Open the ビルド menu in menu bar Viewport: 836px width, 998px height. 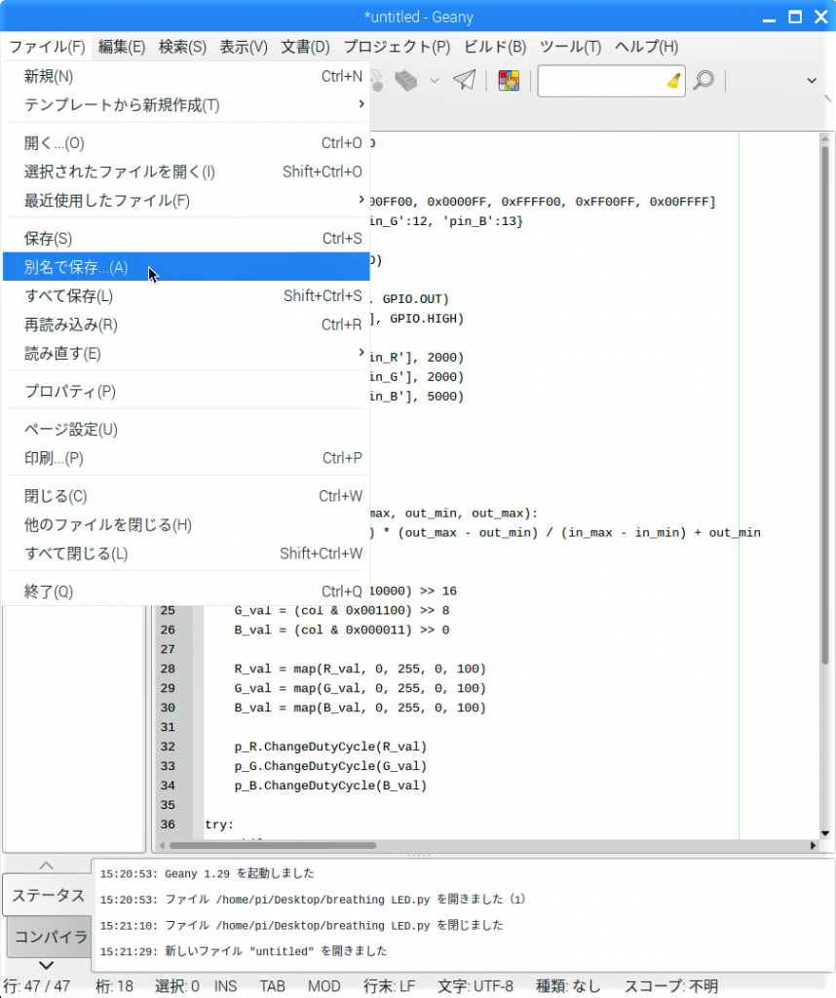point(494,47)
